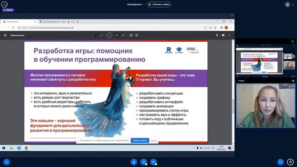Bookmark this page with the star icon
Viewport: 297px width, 167px height.
215,28
